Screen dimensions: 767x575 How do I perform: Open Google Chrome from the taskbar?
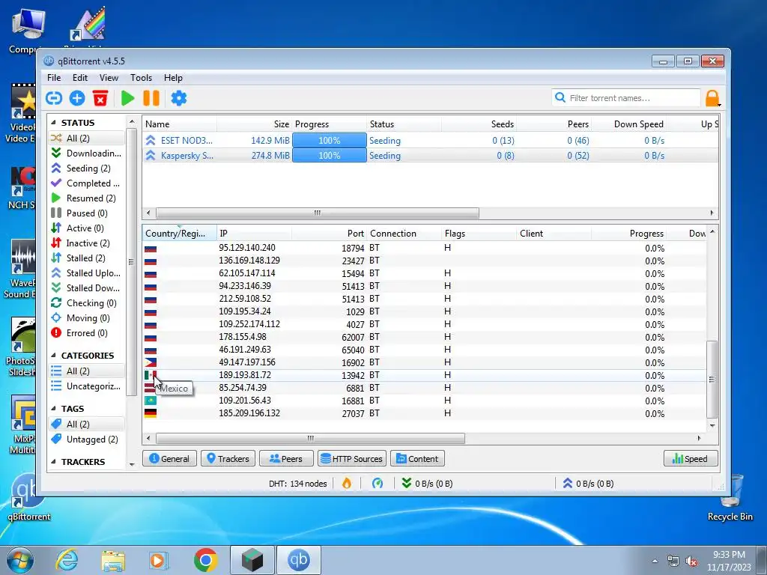(205, 560)
